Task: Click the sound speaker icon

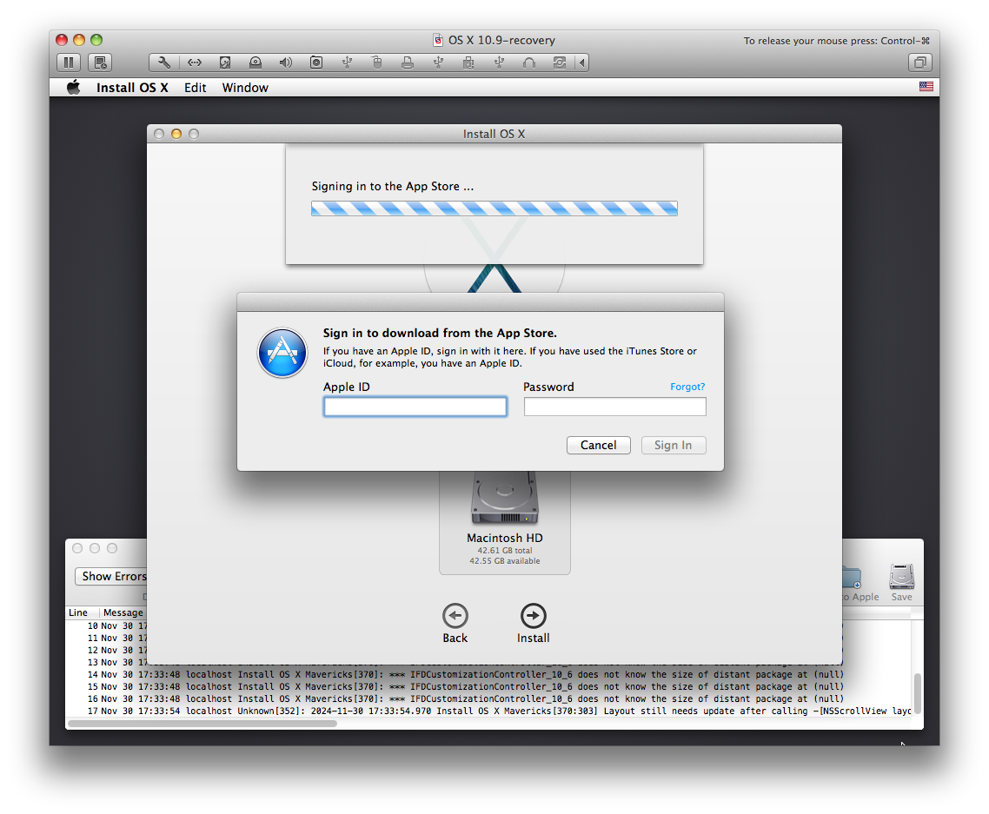Action: pos(286,63)
